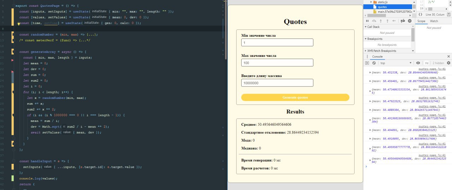This screenshot has height=190, width=452.
Task: Expand the log object with mean 50.452338
Action: (x=370, y=72)
